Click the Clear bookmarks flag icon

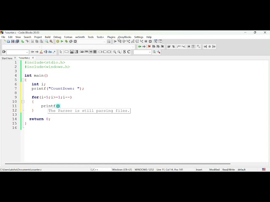162,47
